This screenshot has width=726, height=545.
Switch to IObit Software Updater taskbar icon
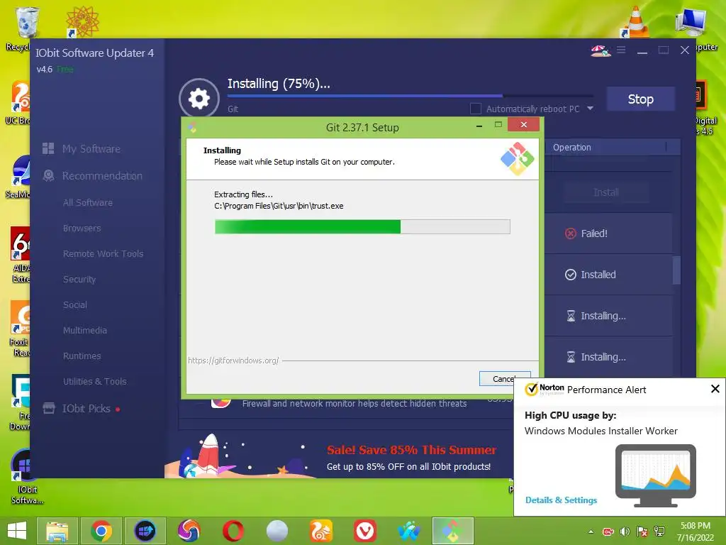(145, 531)
